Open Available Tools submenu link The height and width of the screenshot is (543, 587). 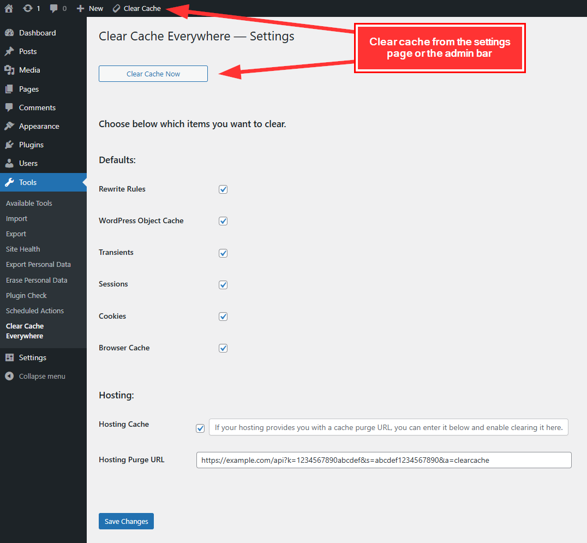(29, 204)
